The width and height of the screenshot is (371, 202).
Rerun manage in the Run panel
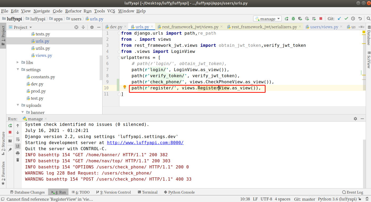(10, 126)
